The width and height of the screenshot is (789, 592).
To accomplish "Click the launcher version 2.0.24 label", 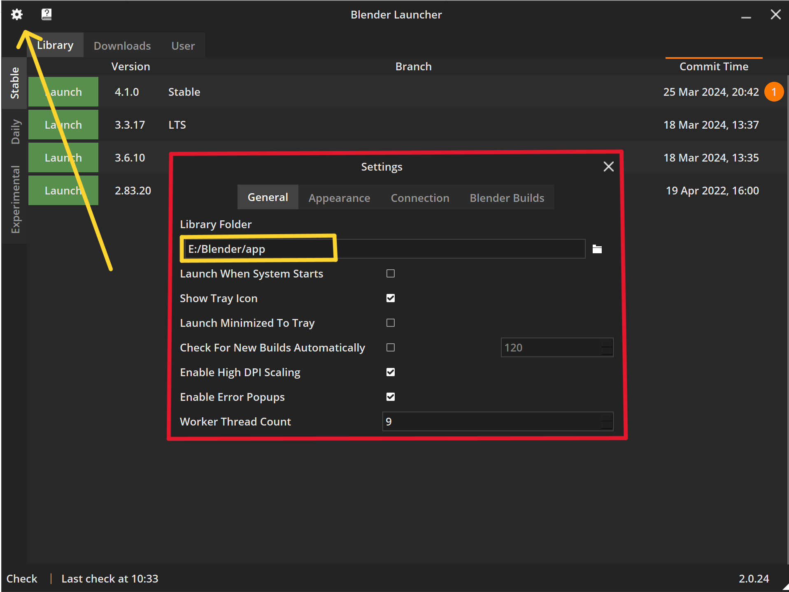I will (754, 578).
